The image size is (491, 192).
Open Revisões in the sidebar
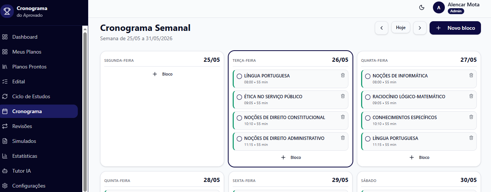[x=39, y=126]
